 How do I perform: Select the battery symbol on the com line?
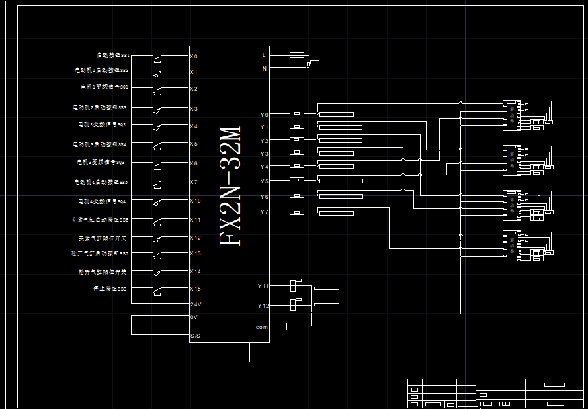coord(287,326)
